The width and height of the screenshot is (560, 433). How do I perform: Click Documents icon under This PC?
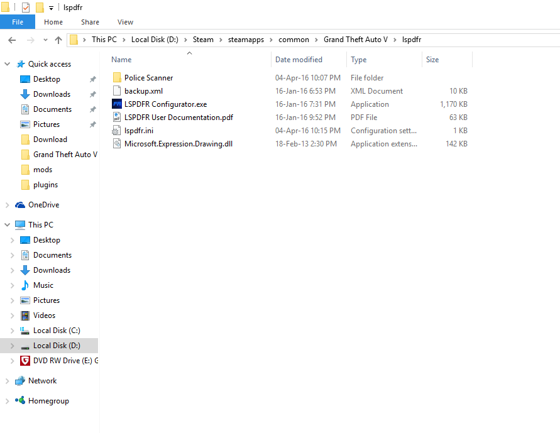(25, 255)
